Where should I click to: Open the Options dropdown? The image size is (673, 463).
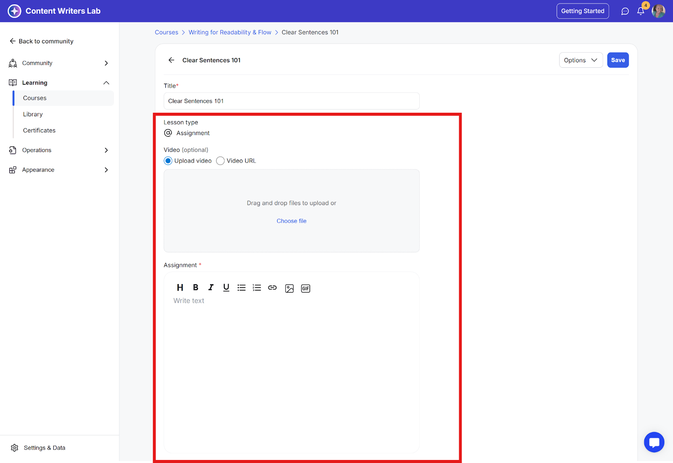point(581,60)
